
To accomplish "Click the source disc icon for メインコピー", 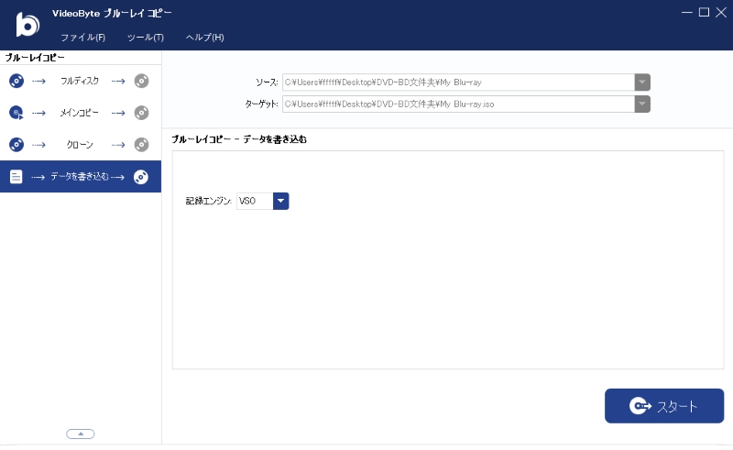I will [x=16, y=113].
